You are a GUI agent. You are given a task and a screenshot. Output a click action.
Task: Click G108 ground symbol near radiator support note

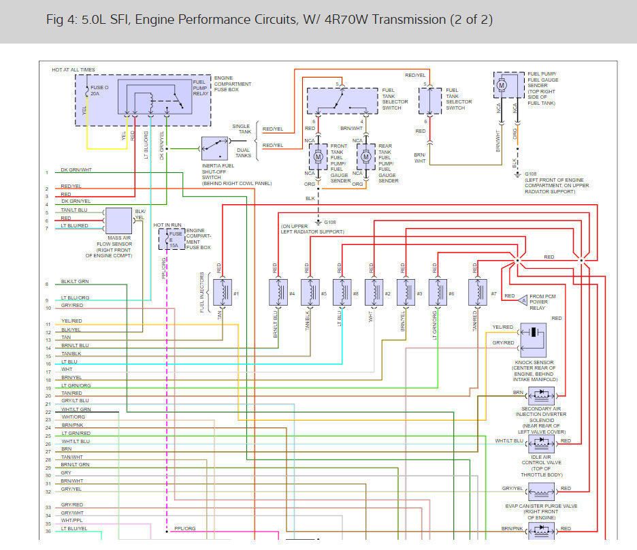pyautogui.click(x=517, y=175)
